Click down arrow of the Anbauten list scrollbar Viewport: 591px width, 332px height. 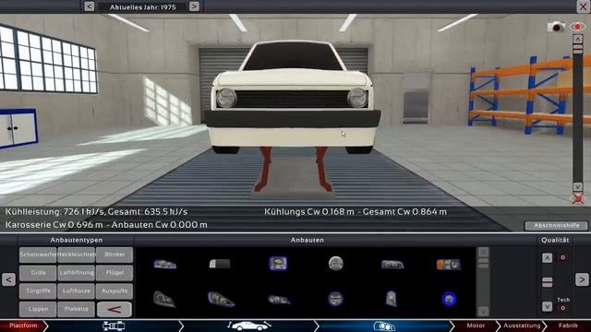coord(483,312)
